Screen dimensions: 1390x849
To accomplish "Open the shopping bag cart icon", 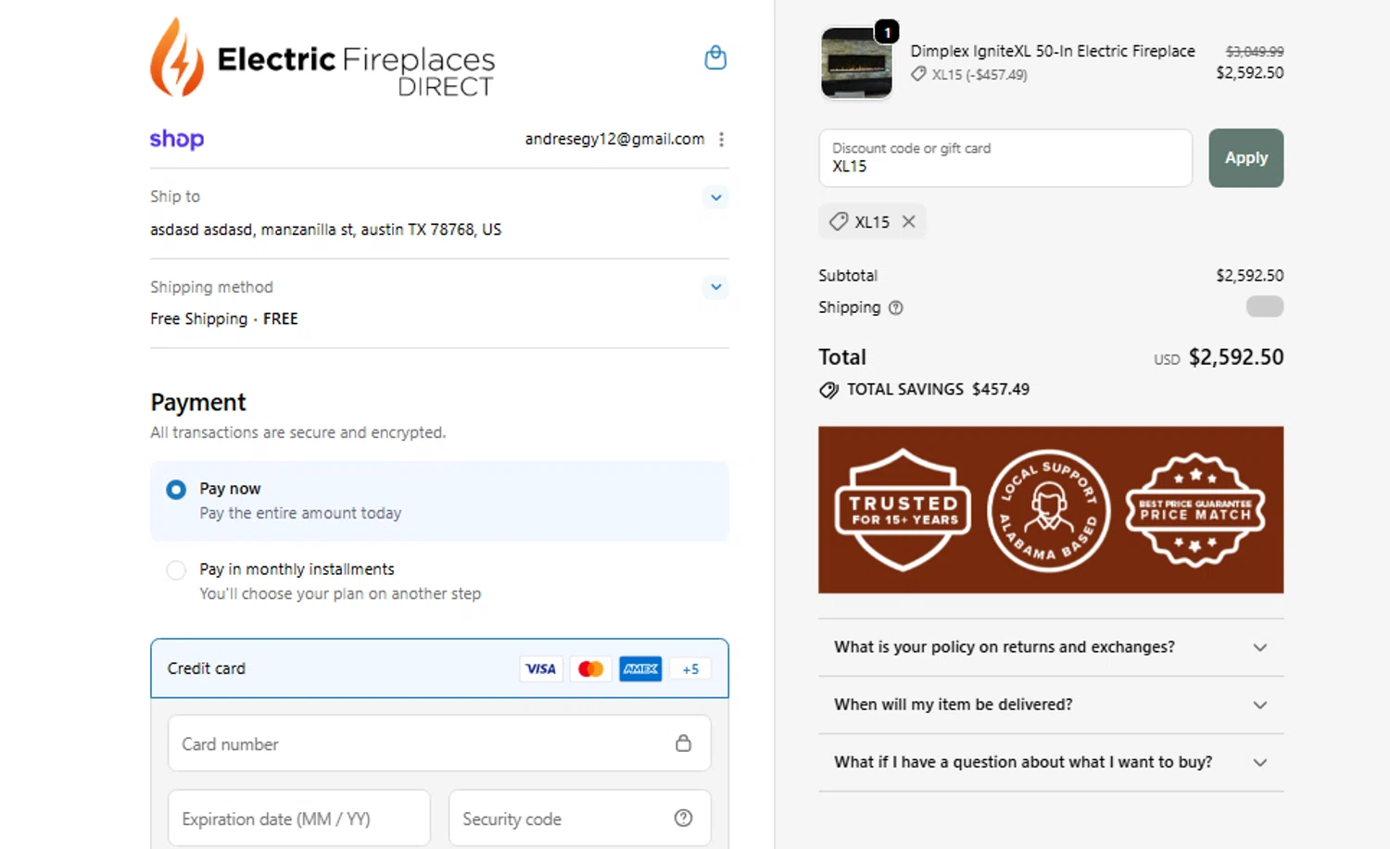I will (x=715, y=58).
